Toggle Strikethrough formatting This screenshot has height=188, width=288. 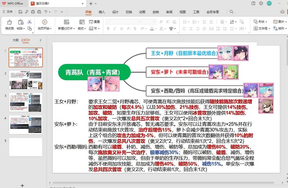[x=128, y=28]
